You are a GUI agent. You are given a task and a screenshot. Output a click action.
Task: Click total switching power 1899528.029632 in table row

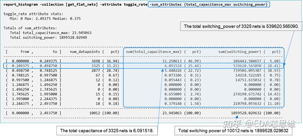click(246, 113)
